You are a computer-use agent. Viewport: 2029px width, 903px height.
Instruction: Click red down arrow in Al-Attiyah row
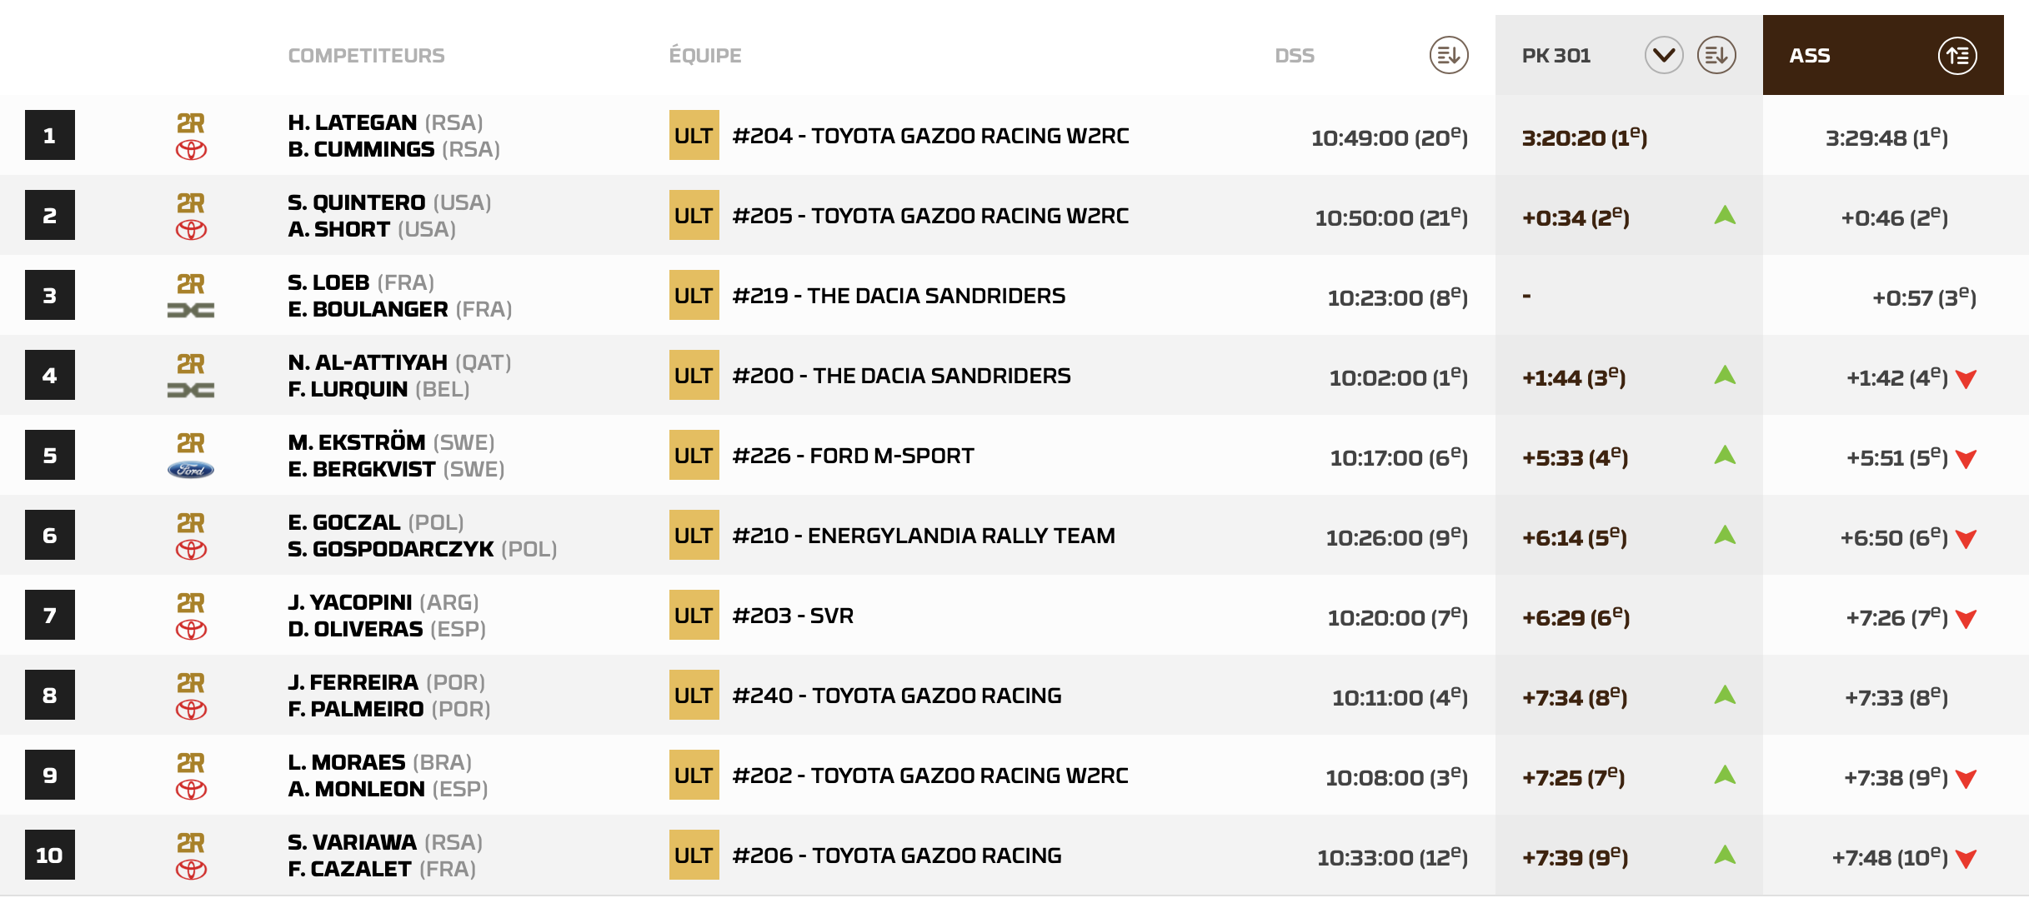click(1966, 379)
